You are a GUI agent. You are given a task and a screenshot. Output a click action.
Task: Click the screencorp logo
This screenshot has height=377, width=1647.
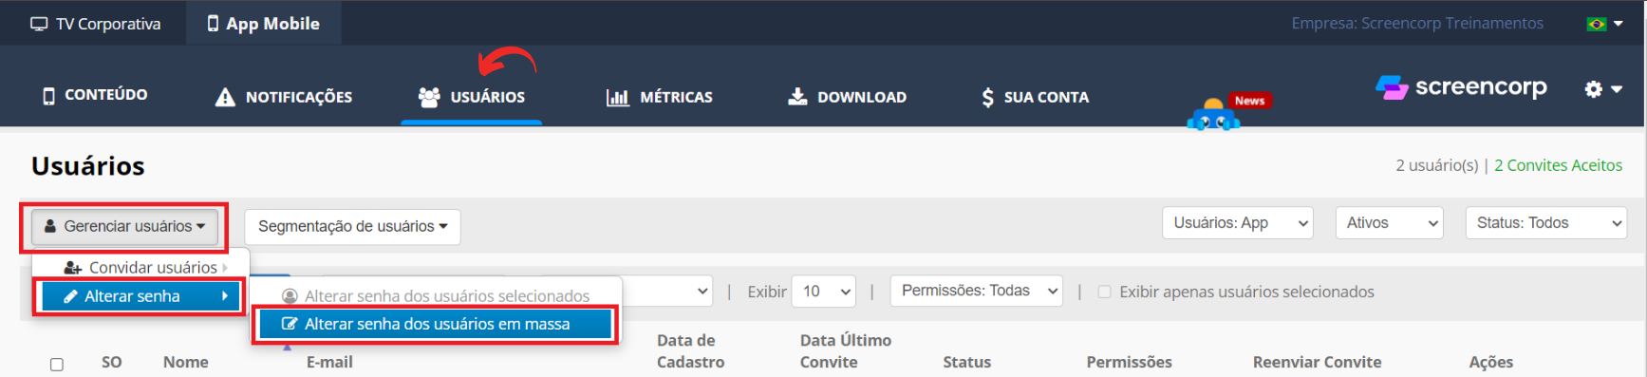pos(1461,87)
